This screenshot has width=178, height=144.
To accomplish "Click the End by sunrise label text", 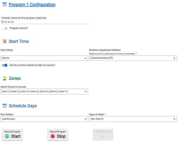I will (x=32, y=65).
